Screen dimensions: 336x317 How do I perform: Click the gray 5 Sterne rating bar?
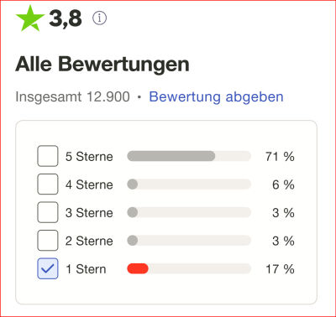189,156
